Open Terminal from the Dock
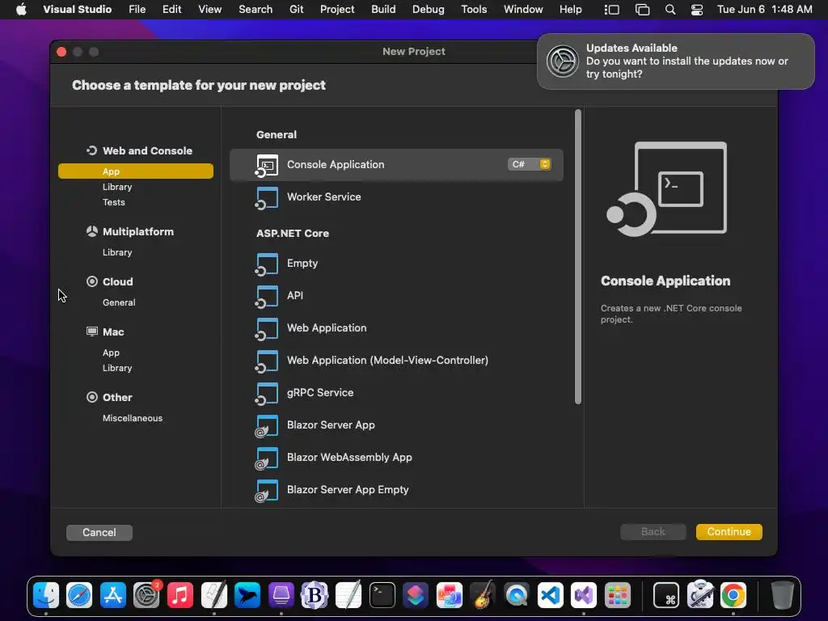Image resolution: width=828 pixels, height=621 pixels. click(x=382, y=596)
